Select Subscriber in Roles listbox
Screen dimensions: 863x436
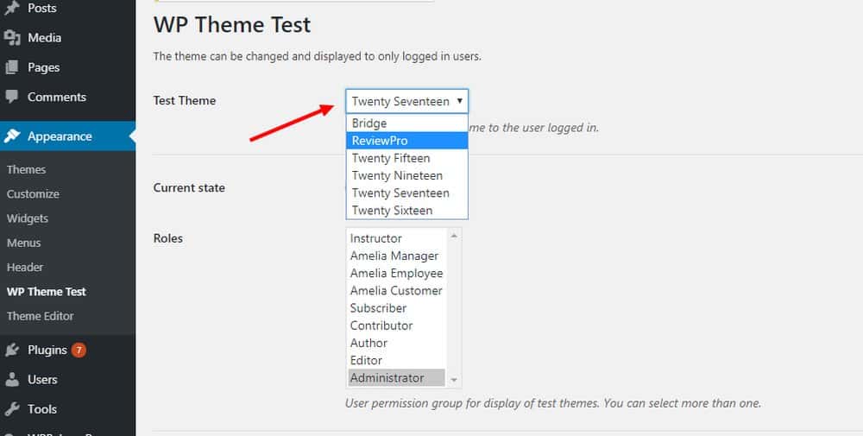click(378, 308)
